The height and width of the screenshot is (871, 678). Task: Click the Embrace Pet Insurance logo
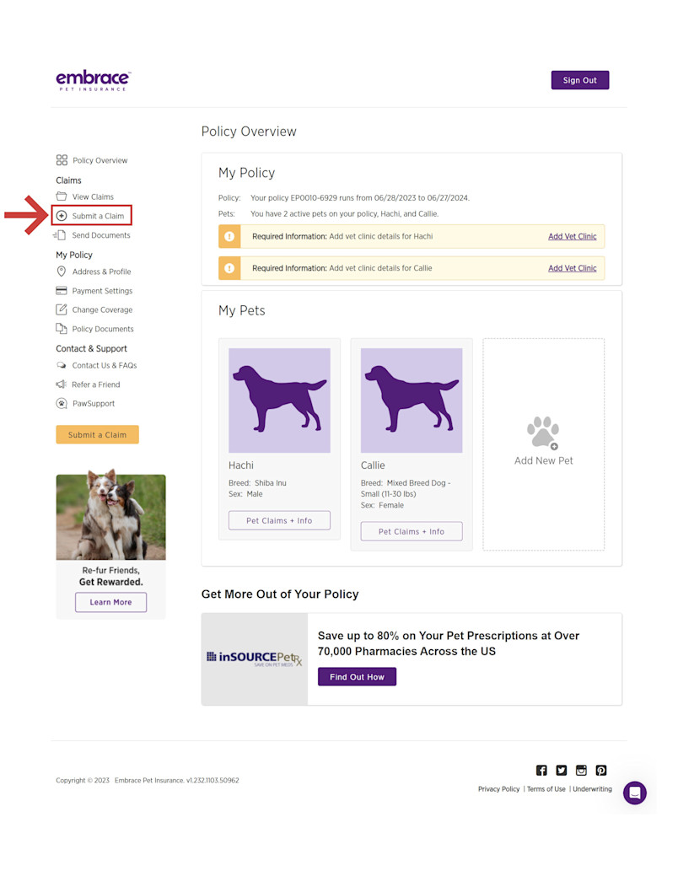tap(93, 81)
